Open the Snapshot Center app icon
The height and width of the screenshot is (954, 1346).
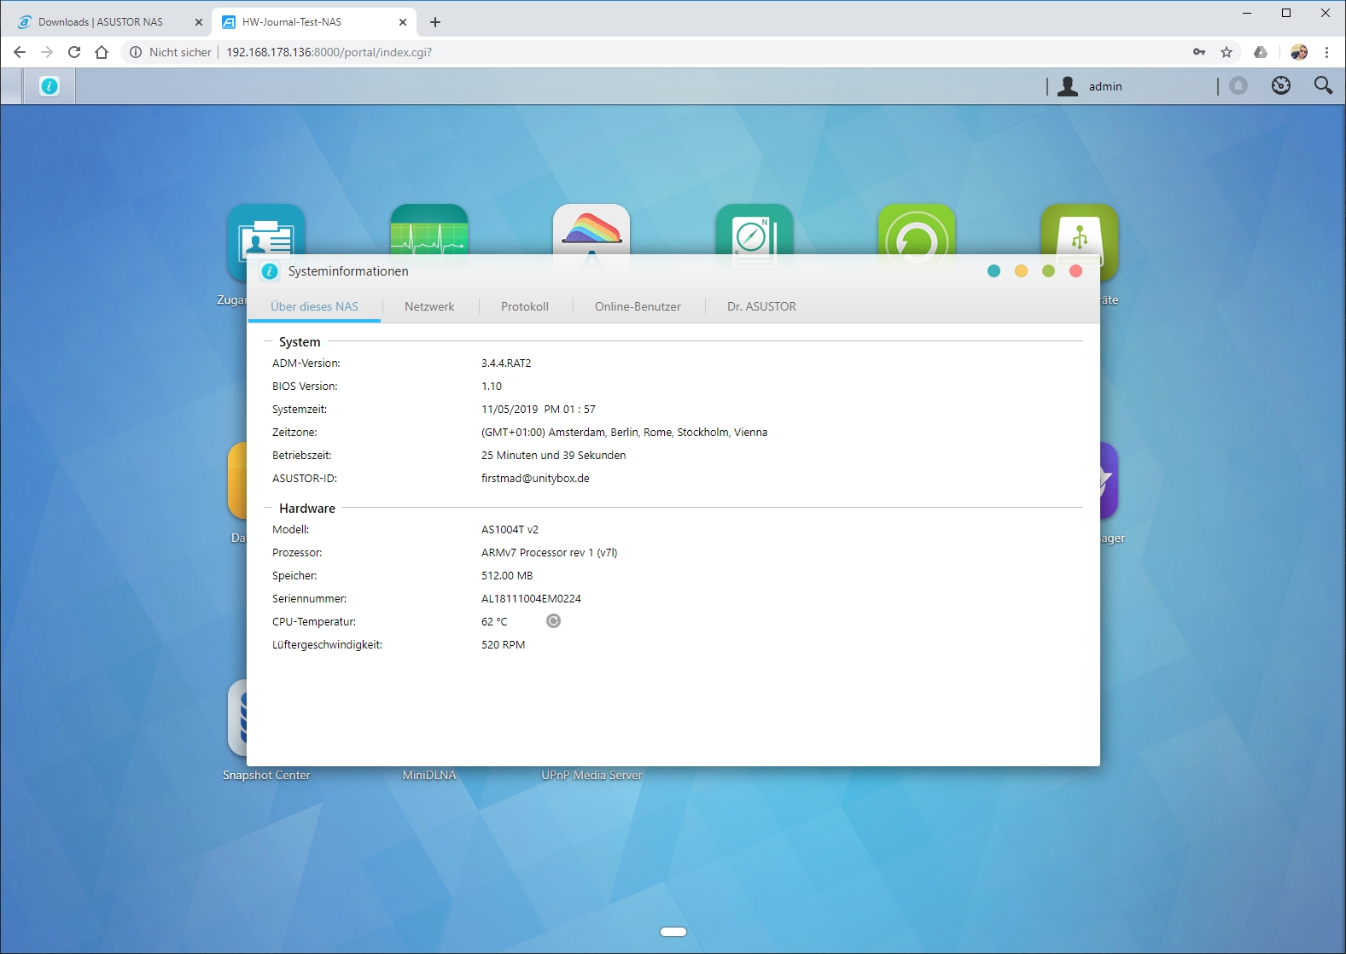(x=237, y=718)
